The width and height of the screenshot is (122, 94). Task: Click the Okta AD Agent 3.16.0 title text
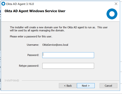tap(20, 4)
